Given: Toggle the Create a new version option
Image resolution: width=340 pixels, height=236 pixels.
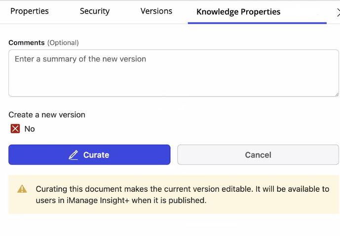Looking at the screenshot, I should click(x=15, y=129).
